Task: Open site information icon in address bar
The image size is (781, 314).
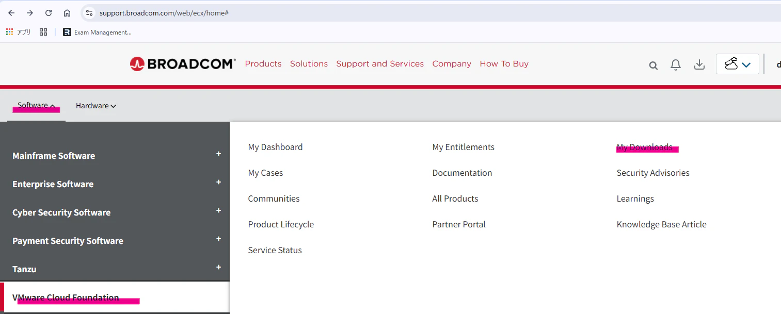Action: point(89,13)
